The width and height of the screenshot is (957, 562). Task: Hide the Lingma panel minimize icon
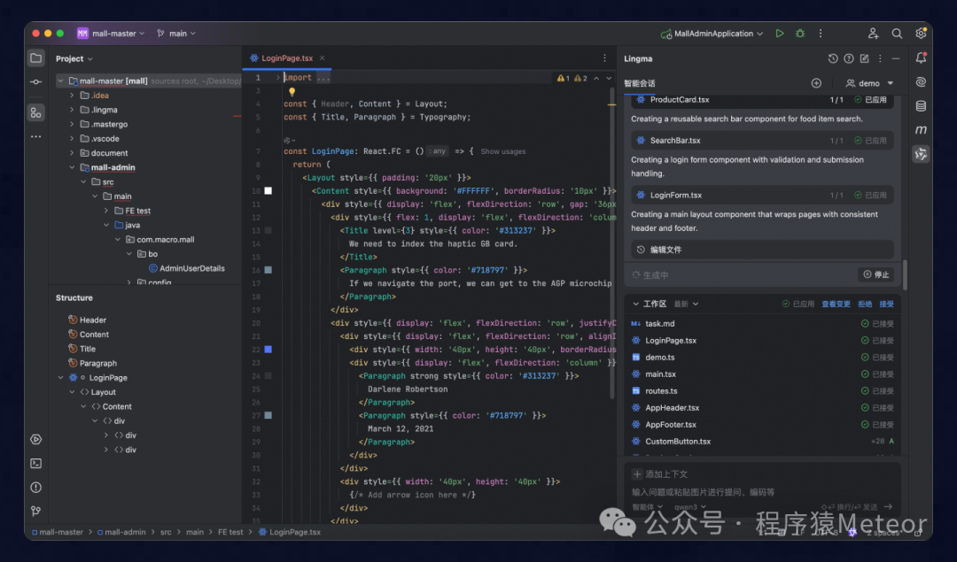pos(895,58)
